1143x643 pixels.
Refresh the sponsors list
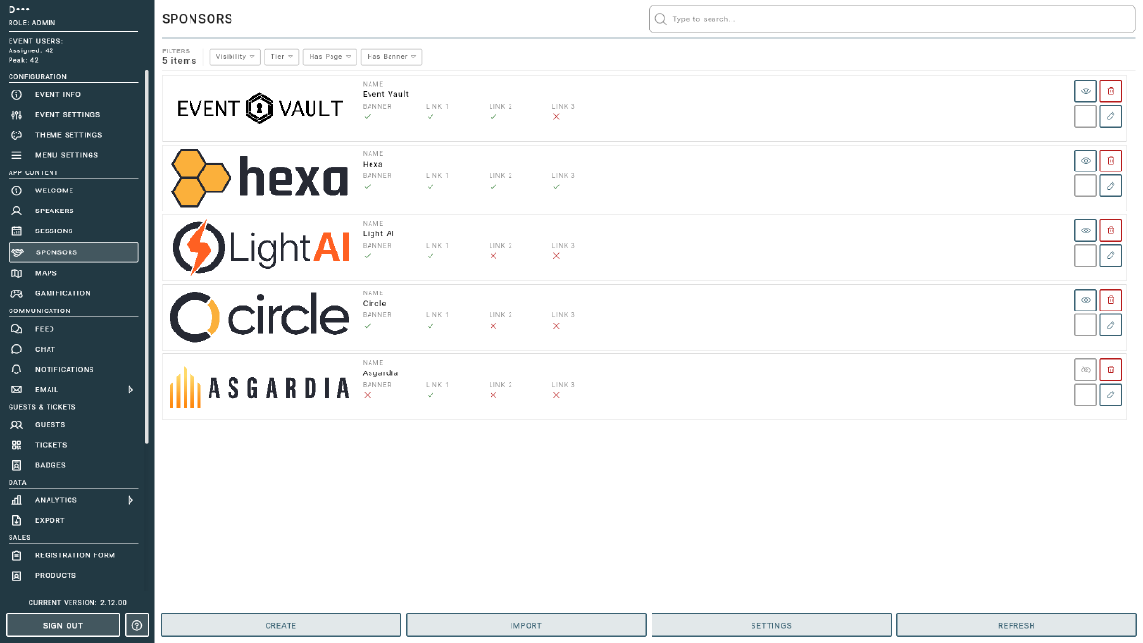pyautogui.click(x=1016, y=626)
